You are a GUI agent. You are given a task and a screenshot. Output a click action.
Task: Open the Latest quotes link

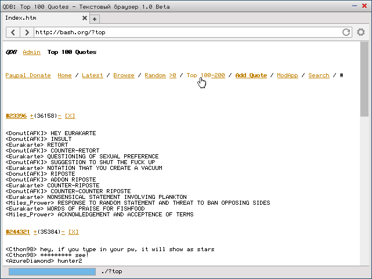click(x=92, y=75)
